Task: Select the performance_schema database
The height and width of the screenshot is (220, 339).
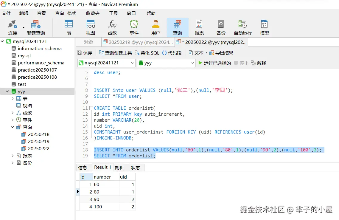Action: (x=41, y=63)
